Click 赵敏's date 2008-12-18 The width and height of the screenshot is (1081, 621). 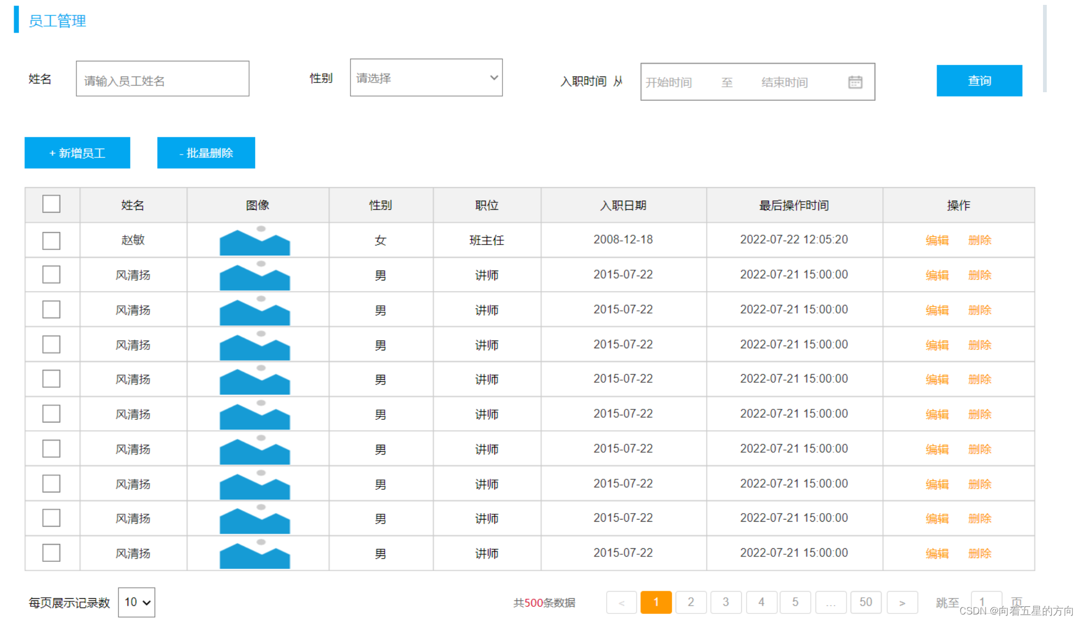(x=623, y=240)
